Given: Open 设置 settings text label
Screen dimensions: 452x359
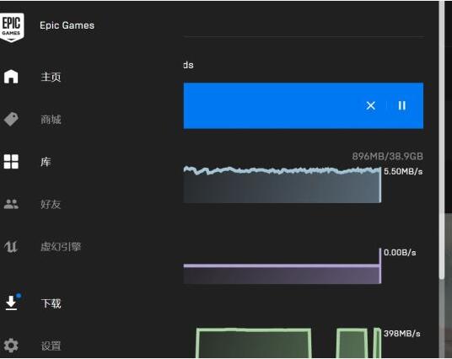Looking at the screenshot, I should 51,346.
